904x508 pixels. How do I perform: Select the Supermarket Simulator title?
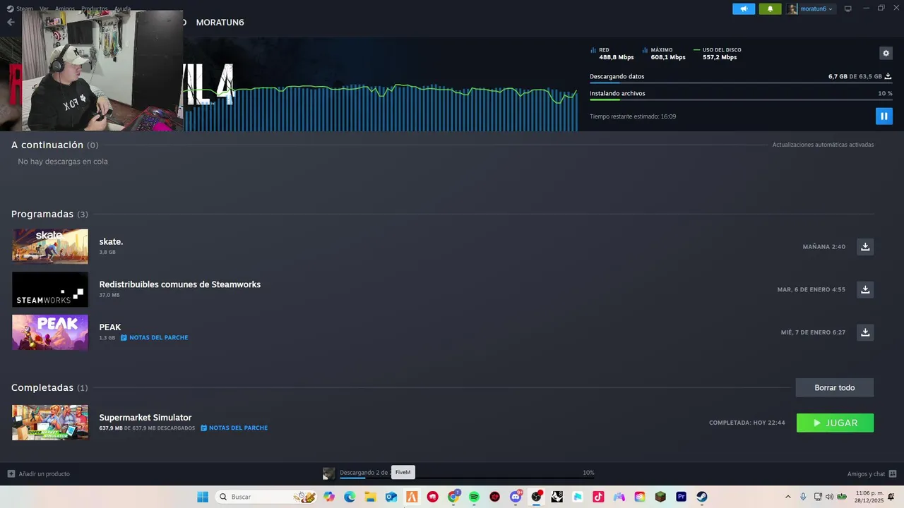[x=145, y=418]
